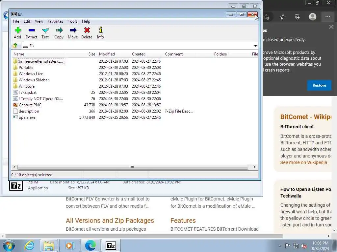Open the Edit menu

27,21
